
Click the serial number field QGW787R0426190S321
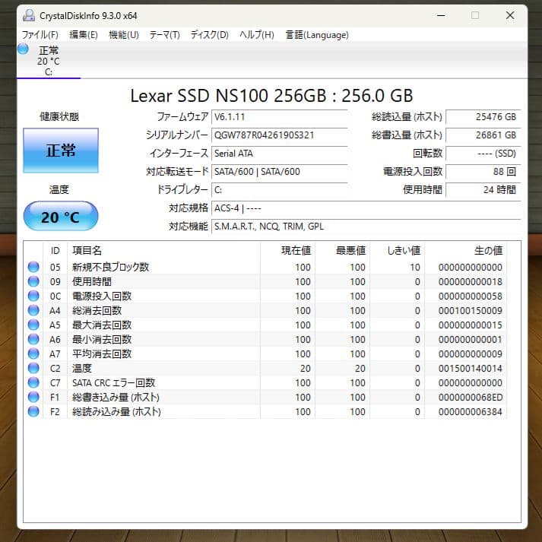(x=280, y=135)
